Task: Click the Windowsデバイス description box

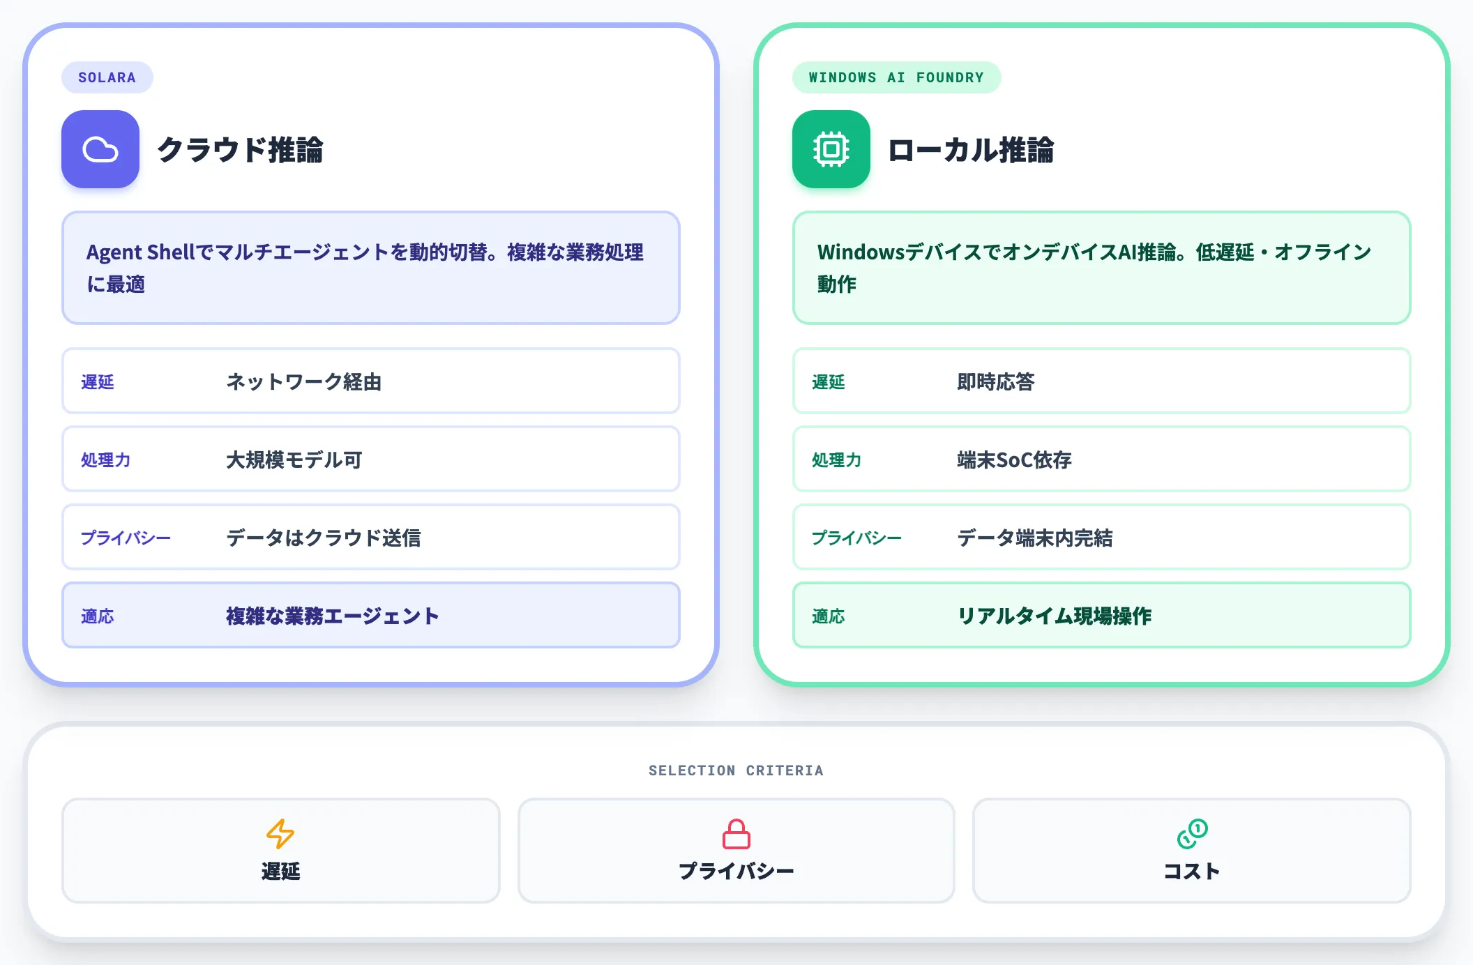Action: (1102, 268)
